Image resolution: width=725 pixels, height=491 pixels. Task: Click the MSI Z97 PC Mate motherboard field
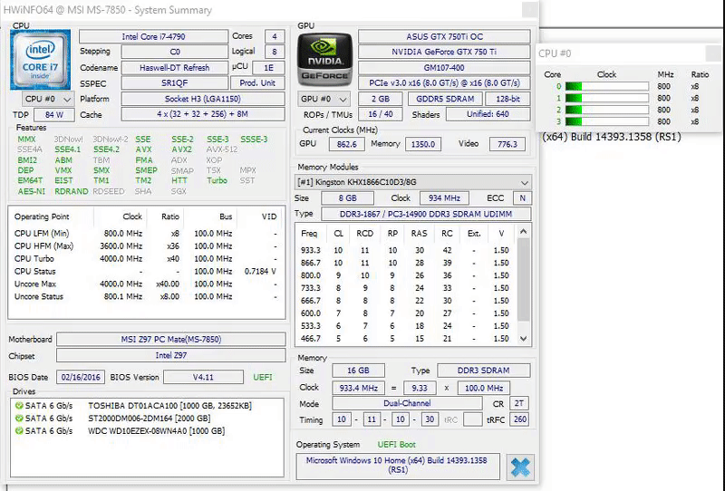click(171, 340)
